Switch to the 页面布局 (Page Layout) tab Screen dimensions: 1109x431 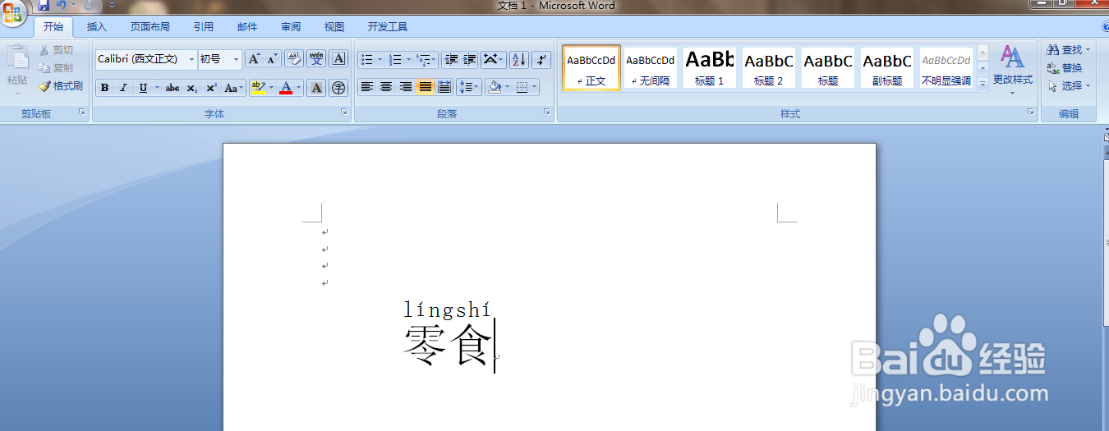(150, 26)
